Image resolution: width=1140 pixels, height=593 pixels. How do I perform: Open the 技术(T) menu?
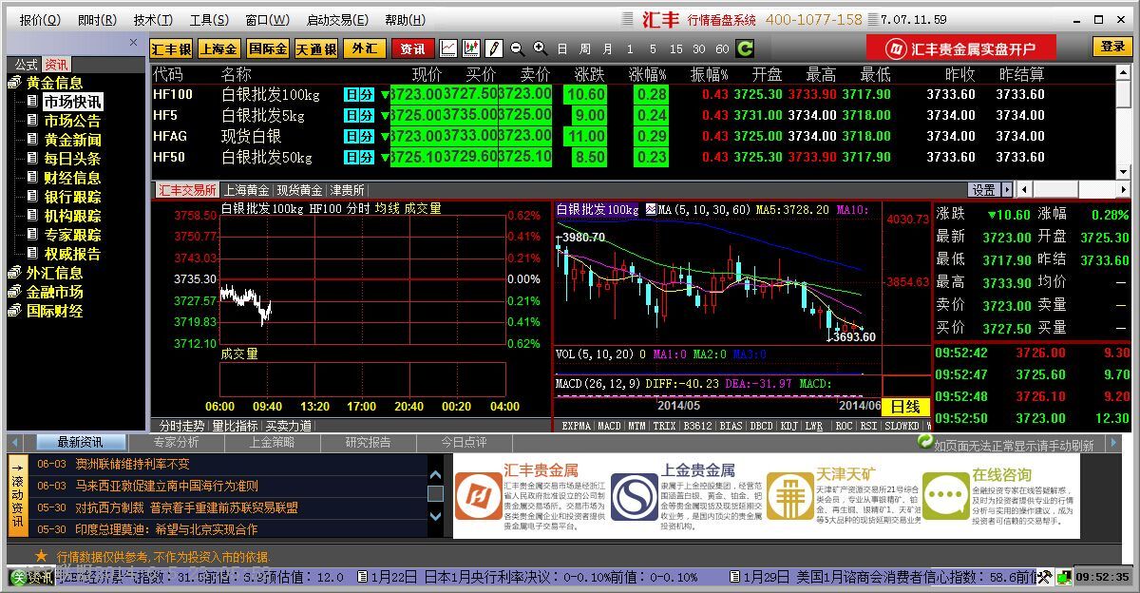click(x=153, y=20)
